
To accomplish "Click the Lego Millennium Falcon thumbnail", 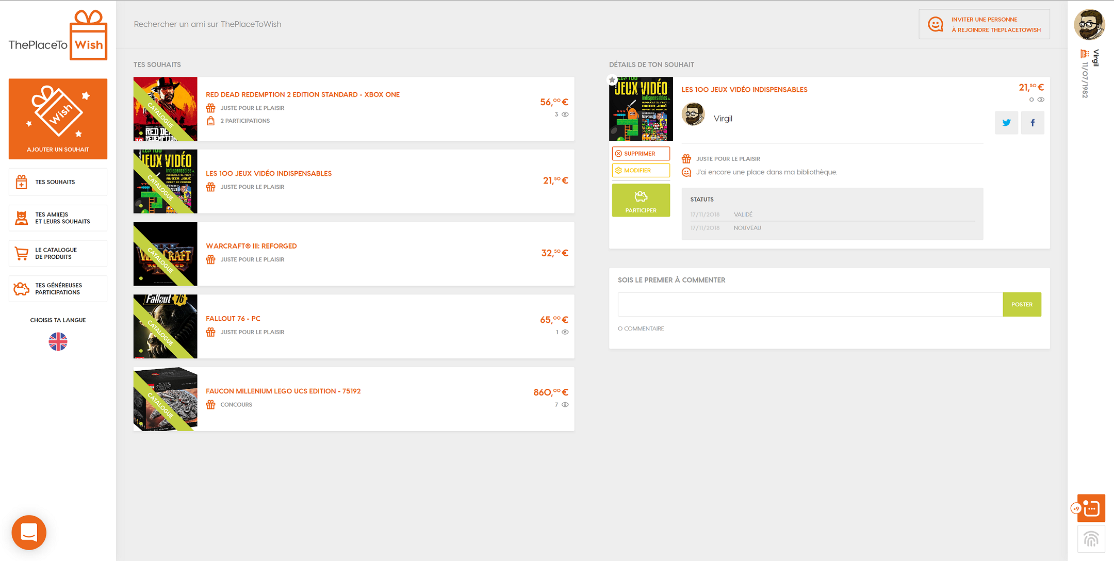I will point(165,399).
